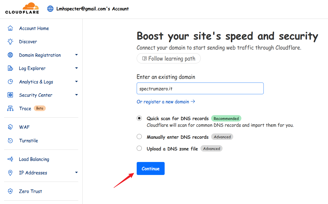Click the Log Explorer document icon

tap(10, 68)
